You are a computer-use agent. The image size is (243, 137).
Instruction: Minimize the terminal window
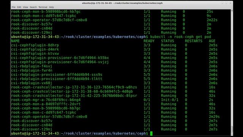point(222,3)
